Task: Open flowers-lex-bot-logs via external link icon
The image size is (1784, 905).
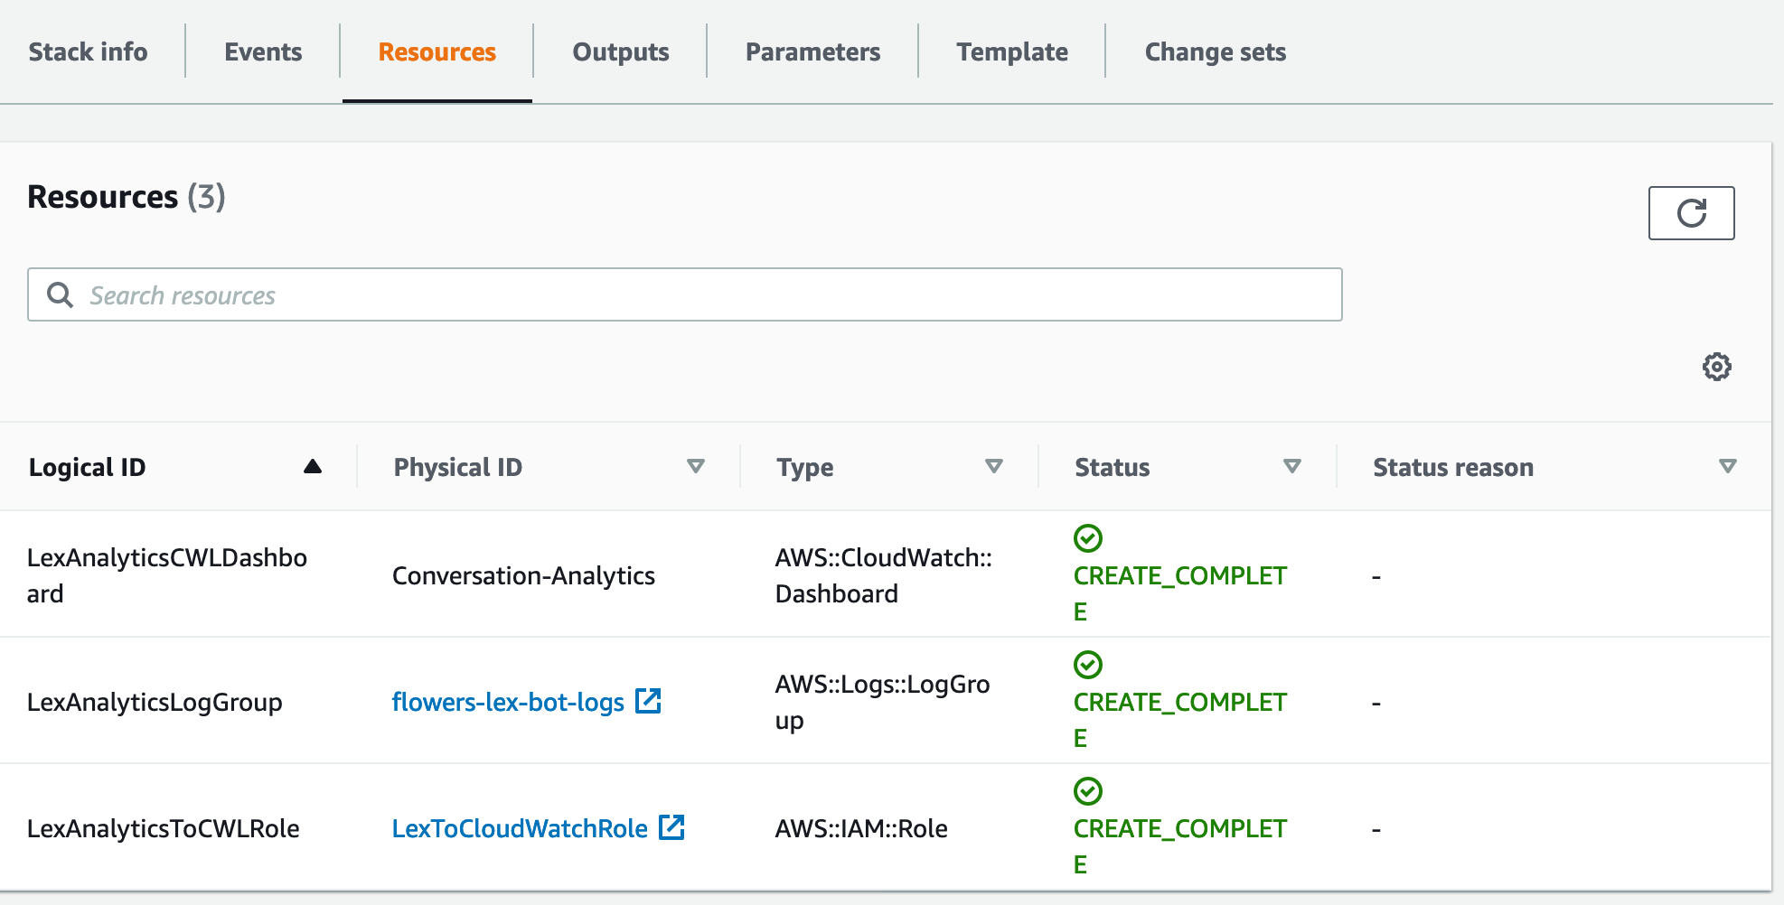Action: click(x=648, y=702)
